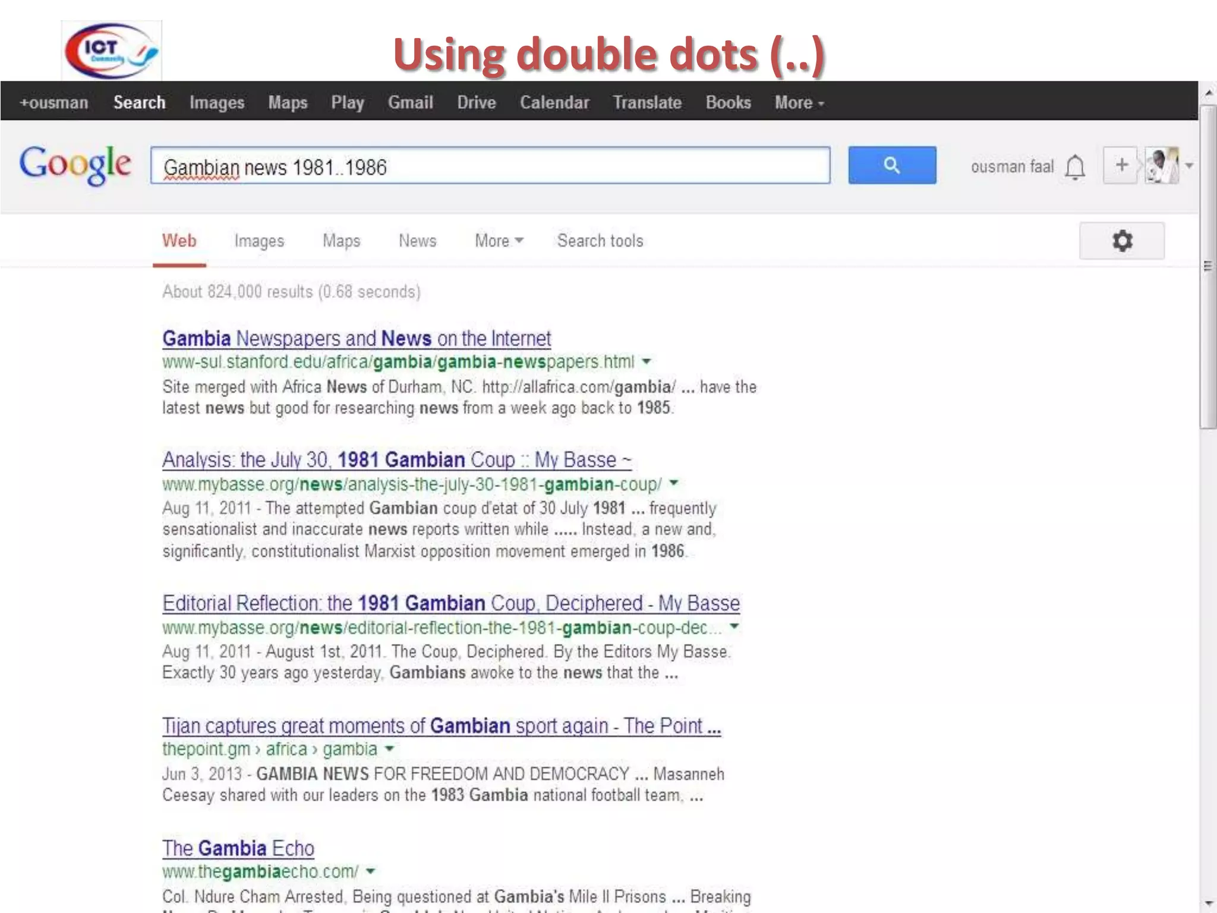The image size is (1217, 913).
Task: Open +ousman in the black bar
Action: (x=54, y=102)
